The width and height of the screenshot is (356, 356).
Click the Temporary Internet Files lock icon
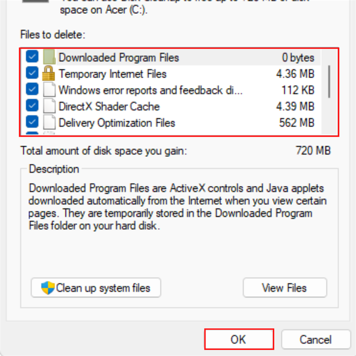(49, 74)
